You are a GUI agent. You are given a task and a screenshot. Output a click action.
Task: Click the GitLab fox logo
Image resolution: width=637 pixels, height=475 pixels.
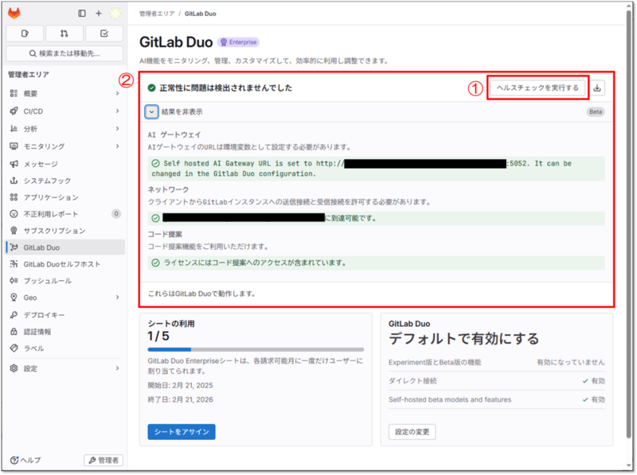point(14,13)
